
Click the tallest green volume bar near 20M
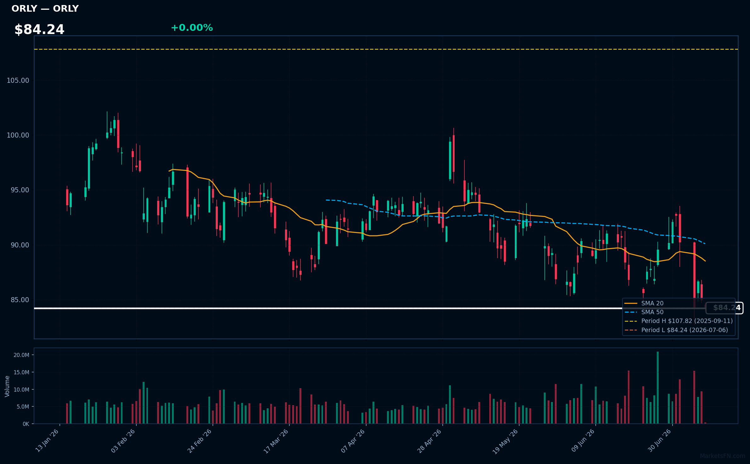(x=658, y=388)
